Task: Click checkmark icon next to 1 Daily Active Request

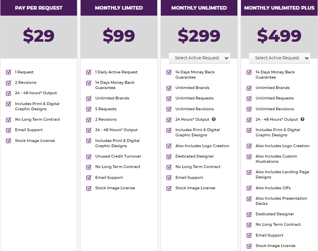Action: click(x=89, y=72)
